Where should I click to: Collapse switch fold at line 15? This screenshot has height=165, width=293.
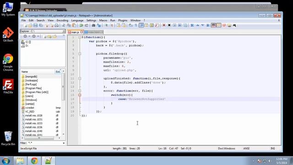coord(80,95)
